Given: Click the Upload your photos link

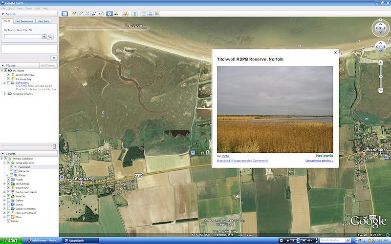Looking at the screenshot, I should [319, 161].
